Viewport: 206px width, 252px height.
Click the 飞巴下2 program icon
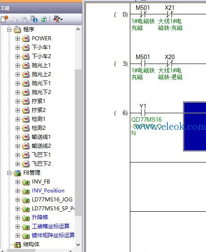[26, 164]
